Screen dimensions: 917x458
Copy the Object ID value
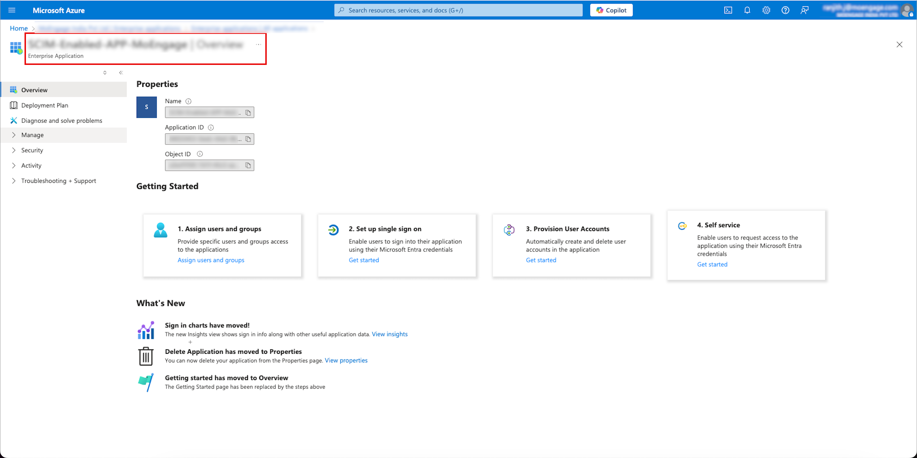tap(248, 166)
